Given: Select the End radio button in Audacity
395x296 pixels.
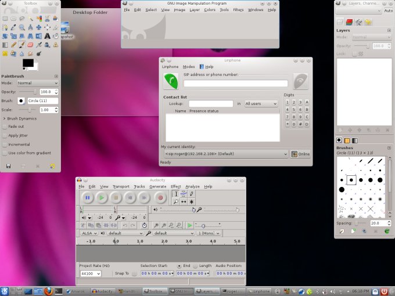Looking at the screenshot, I should tap(179, 266).
